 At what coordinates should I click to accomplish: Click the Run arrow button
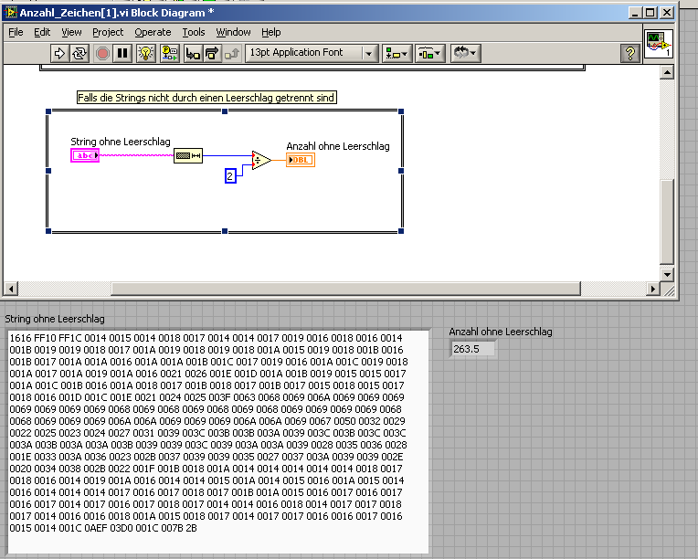59,53
